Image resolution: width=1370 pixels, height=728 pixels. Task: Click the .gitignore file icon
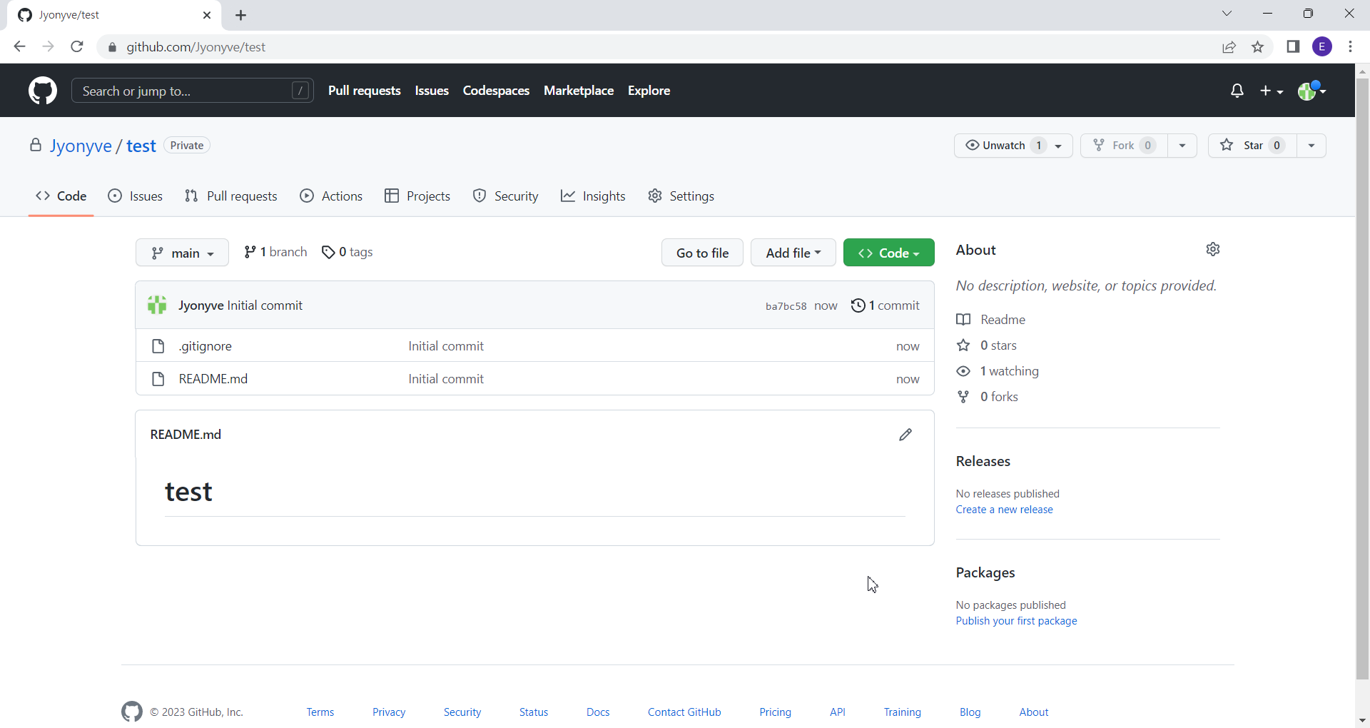158,346
